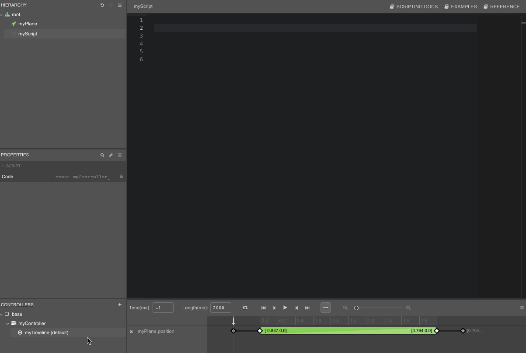Image resolution: width=526 pixels, height=353 pixels.
Task: Remove the myPlane.position track
Action: (131, 332)
